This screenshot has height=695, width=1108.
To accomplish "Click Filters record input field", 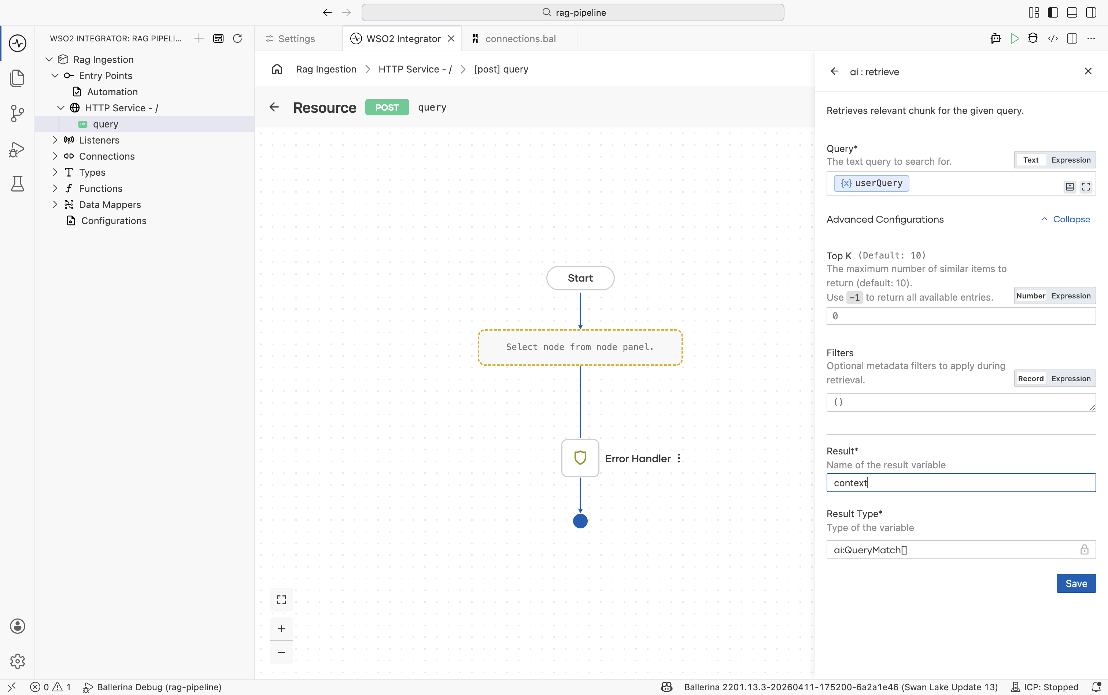I will (x=961, y=402).
